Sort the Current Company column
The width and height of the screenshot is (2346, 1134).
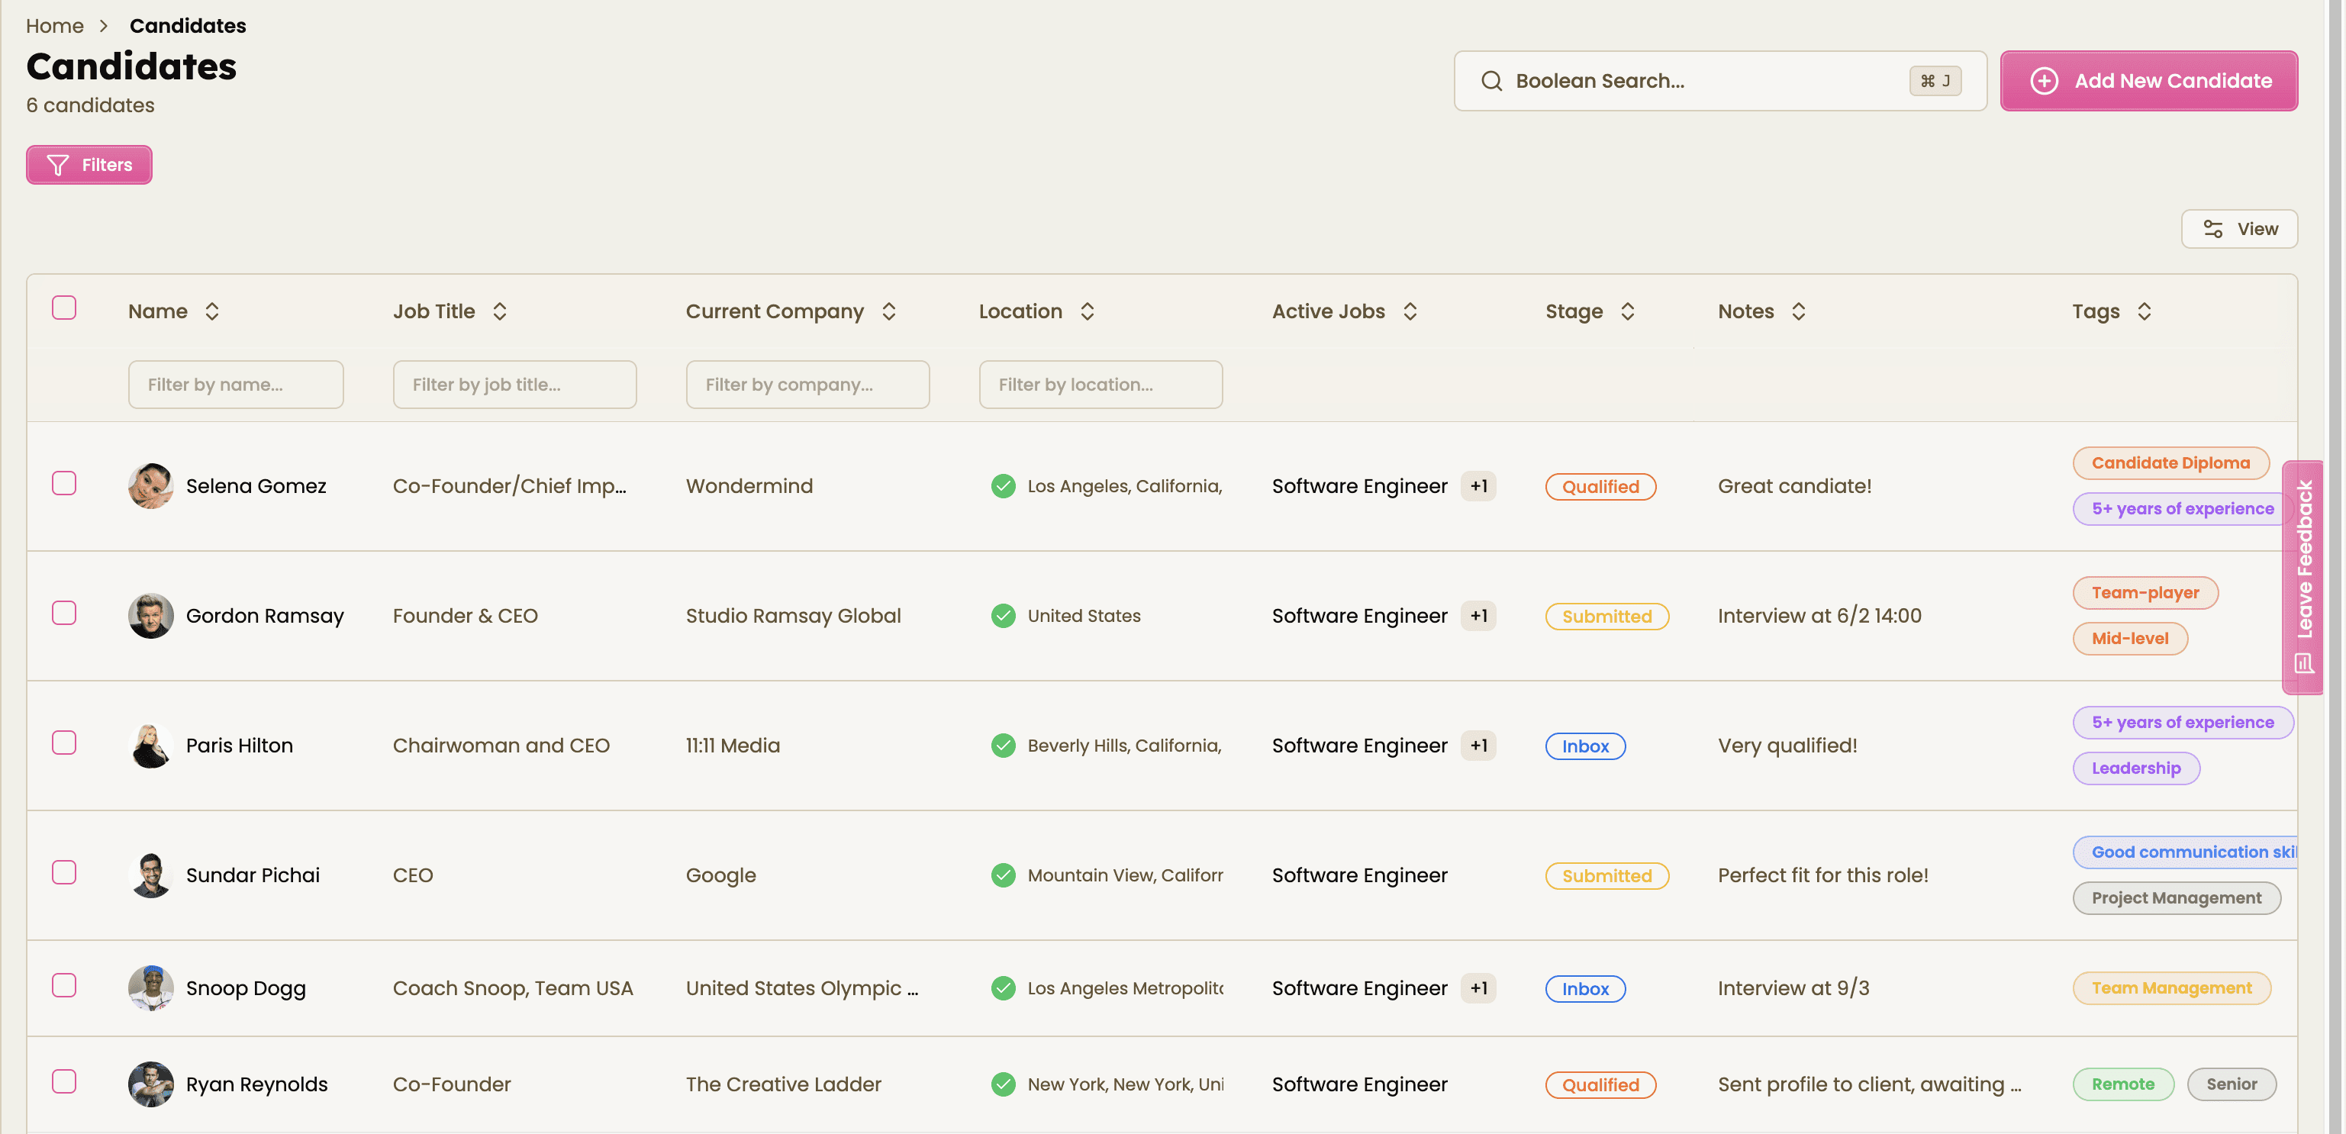click(891, 311)
